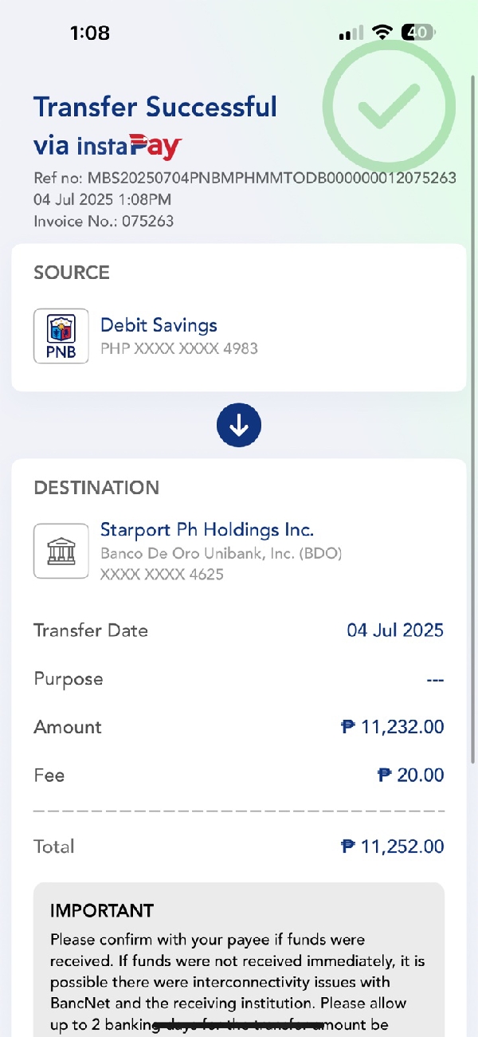This screenshot has width=478, height=1037.
Task: Tap the Invoice No. 075263 line
Action: (104, 221)
